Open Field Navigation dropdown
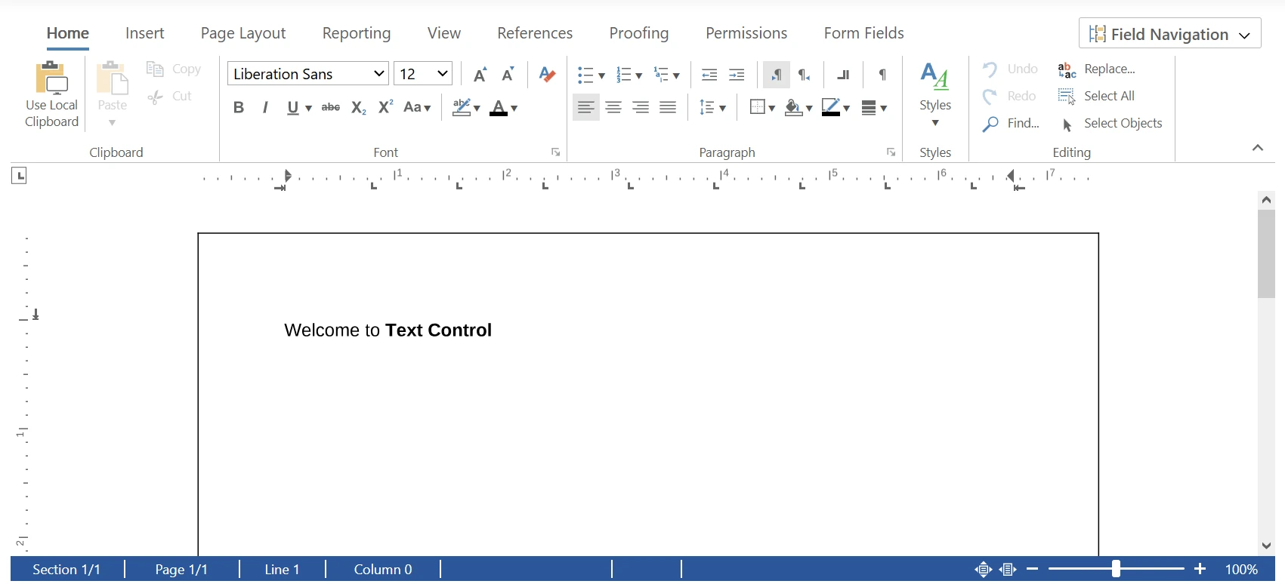1285x584 pixels. click(x=1170, y=34)
